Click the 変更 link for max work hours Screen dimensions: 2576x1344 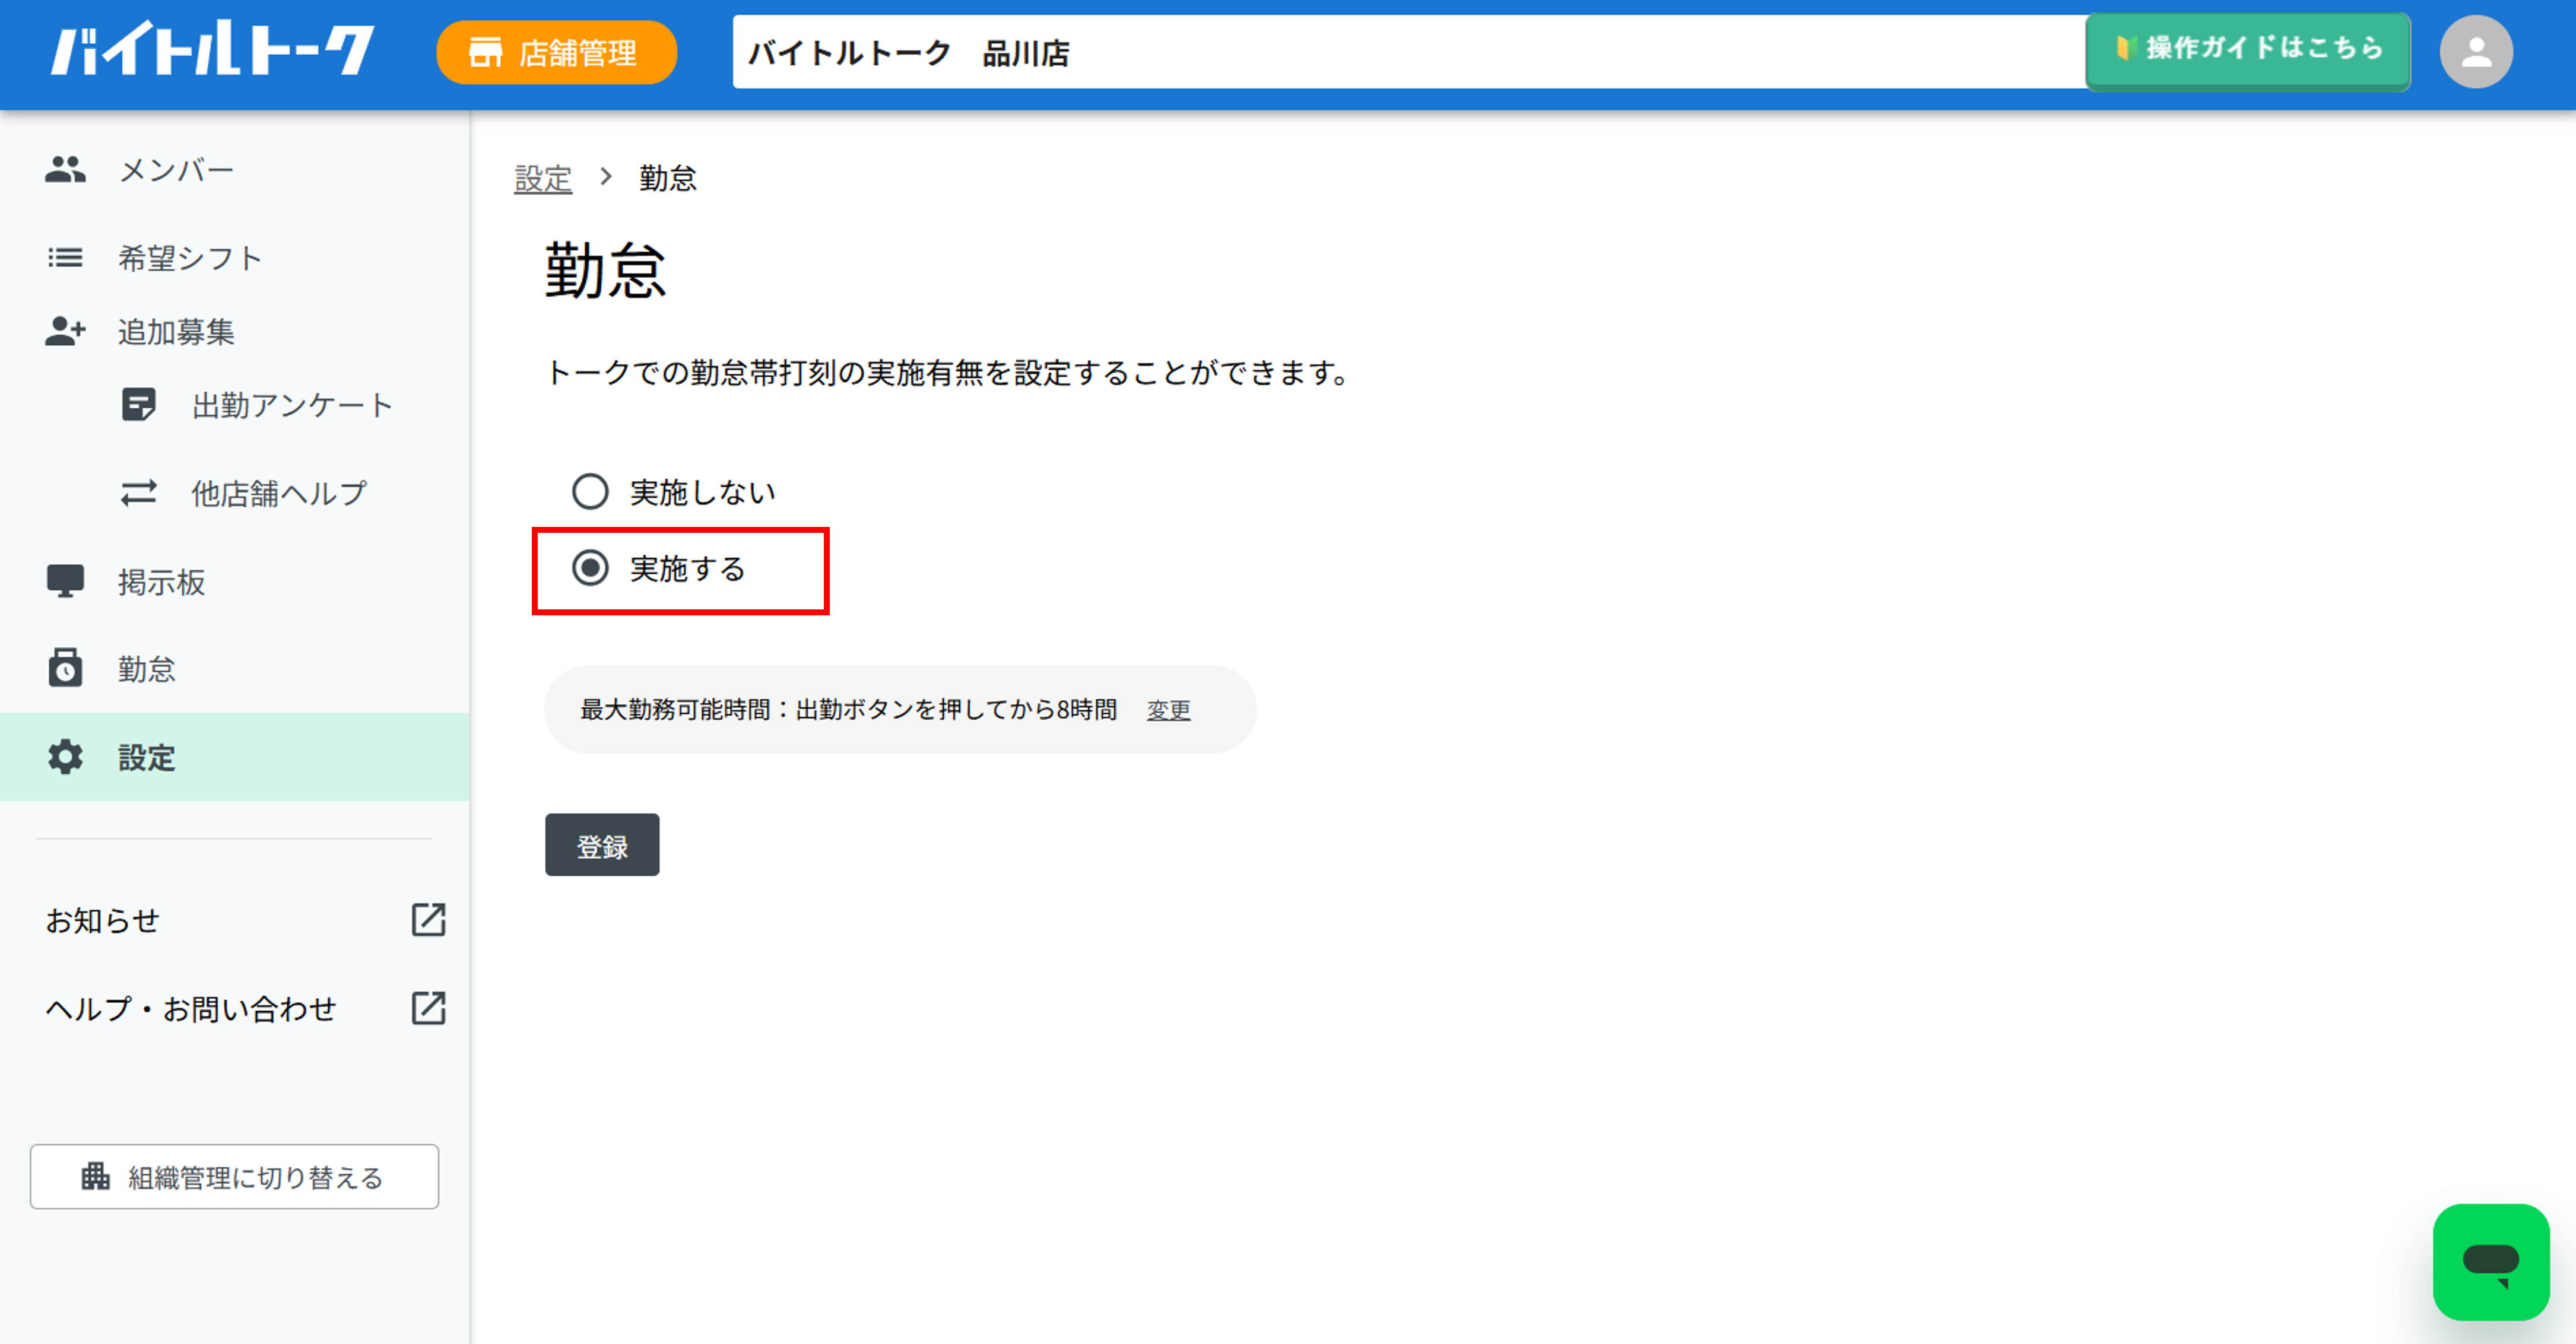1168,710
